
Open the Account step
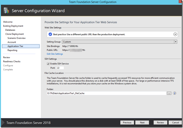click(x=12, y=42)
